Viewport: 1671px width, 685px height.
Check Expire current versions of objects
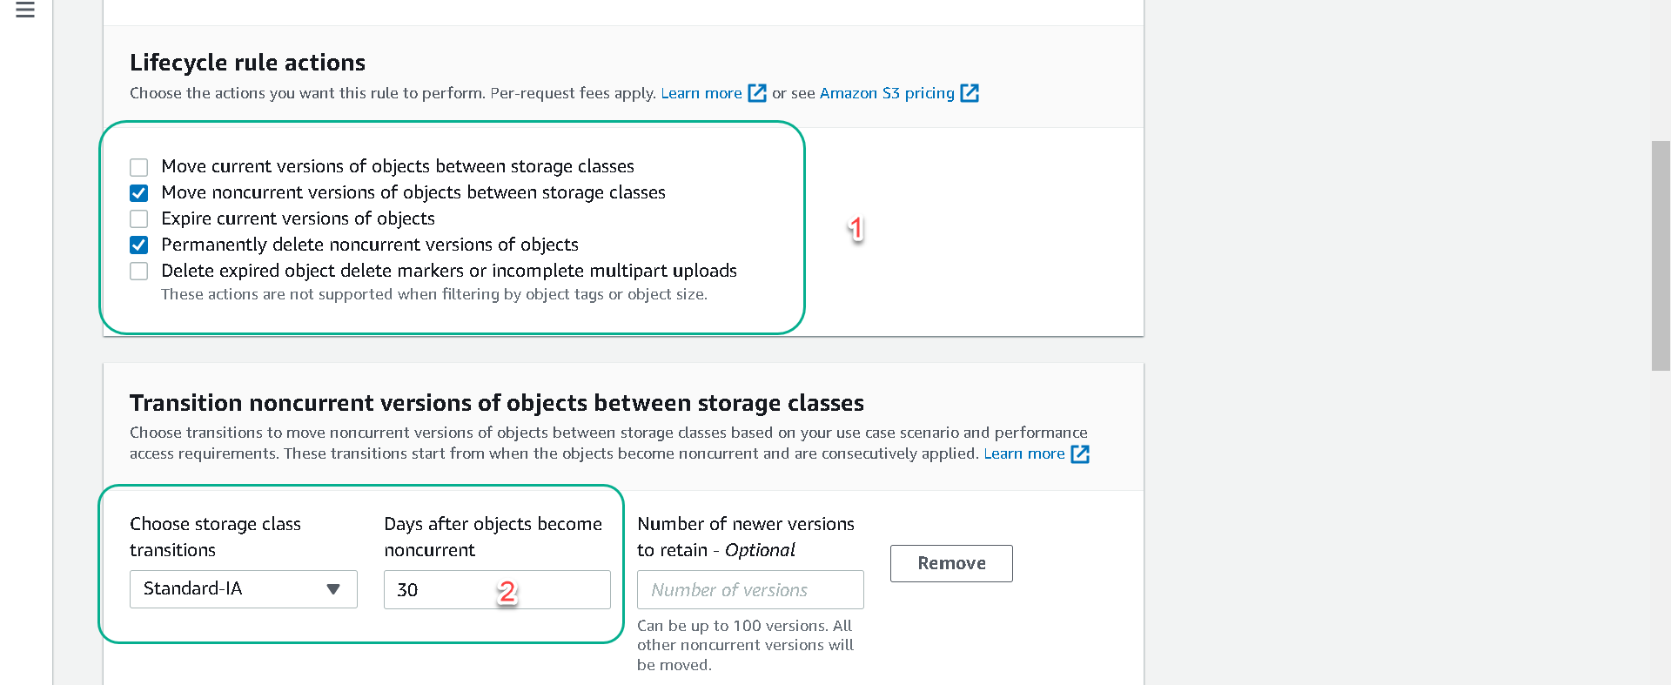click(x=139, y=218)
